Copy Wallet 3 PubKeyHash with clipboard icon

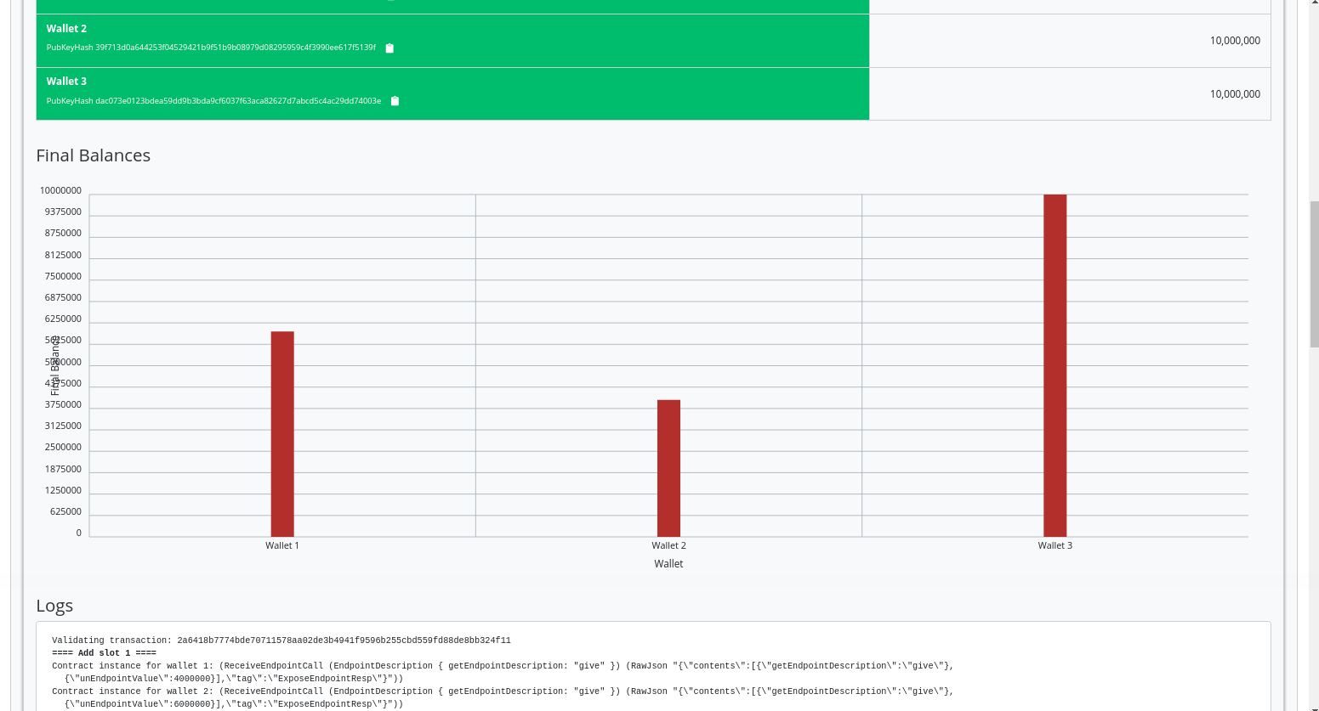click(395, 101)
